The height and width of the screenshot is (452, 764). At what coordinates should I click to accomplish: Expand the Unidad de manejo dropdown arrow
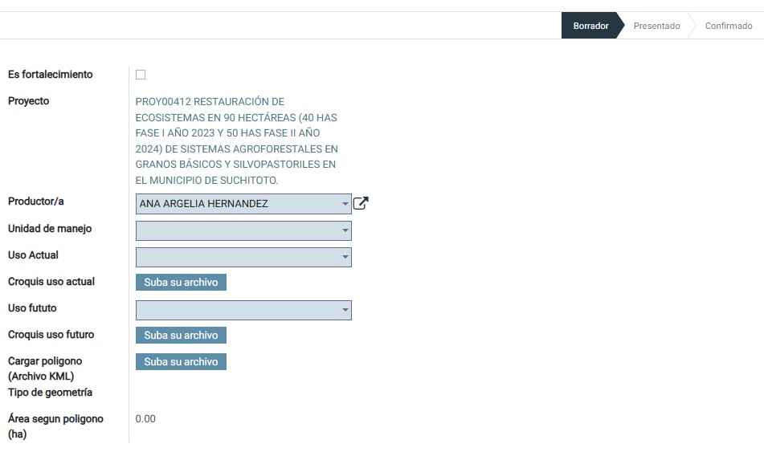point(345,231)
